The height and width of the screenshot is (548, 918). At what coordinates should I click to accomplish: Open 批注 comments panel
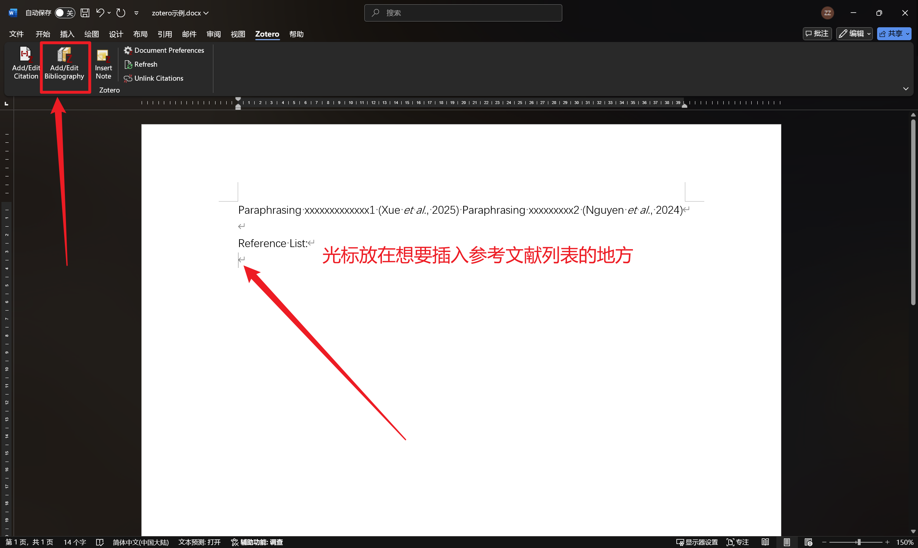[x=817, y=34]
